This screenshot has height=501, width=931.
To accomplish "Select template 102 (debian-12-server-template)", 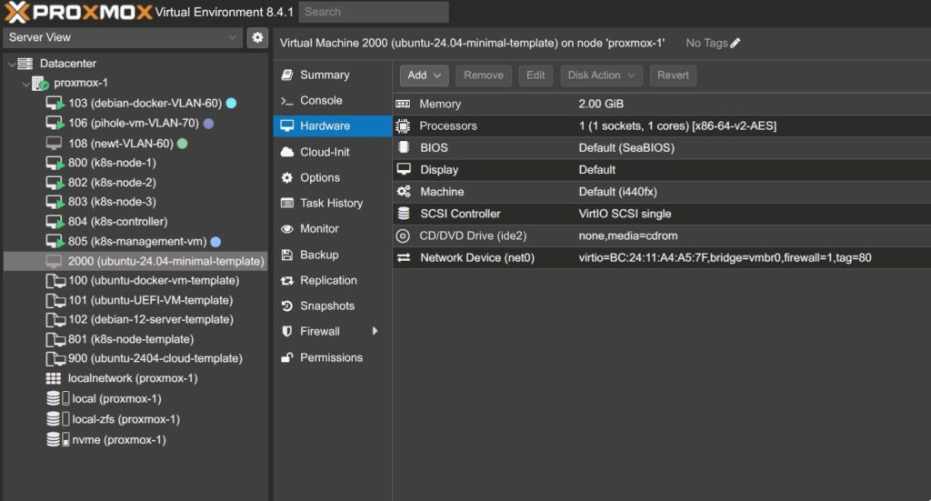I will (135, 319).
